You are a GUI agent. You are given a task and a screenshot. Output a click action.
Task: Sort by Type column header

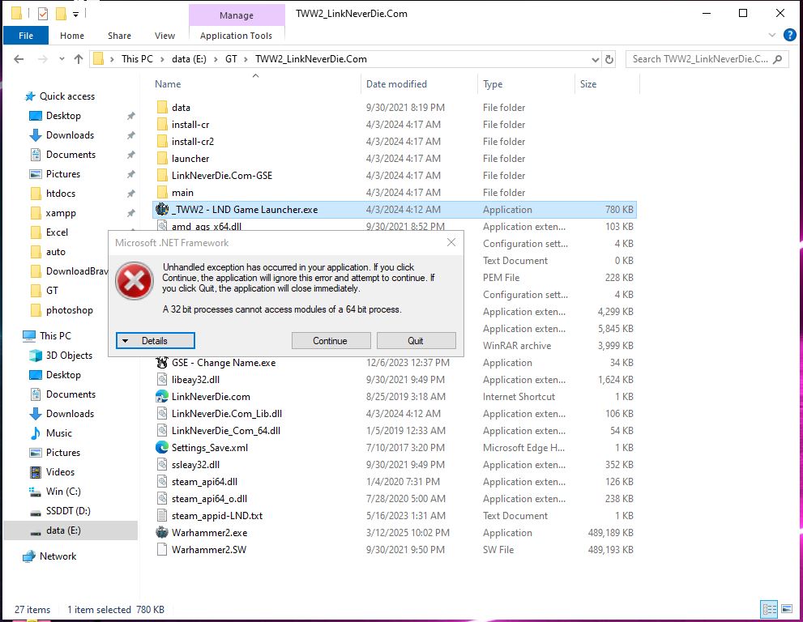tap(526, 84)
